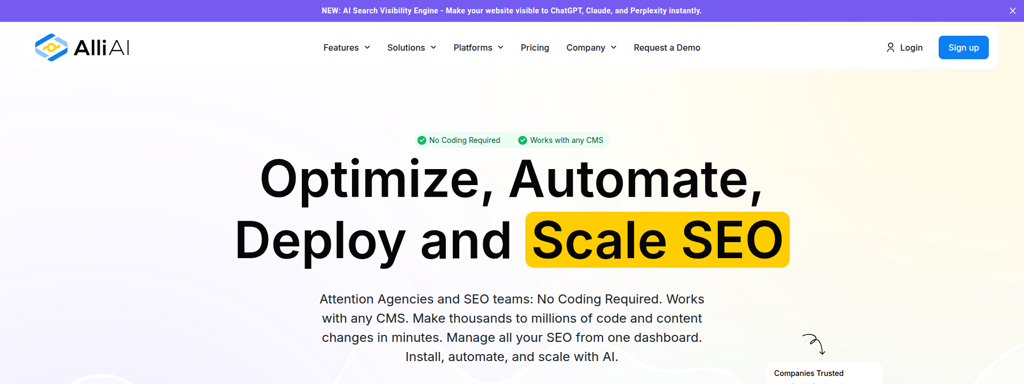Click the Works with any CMS badge

point(561,140)
